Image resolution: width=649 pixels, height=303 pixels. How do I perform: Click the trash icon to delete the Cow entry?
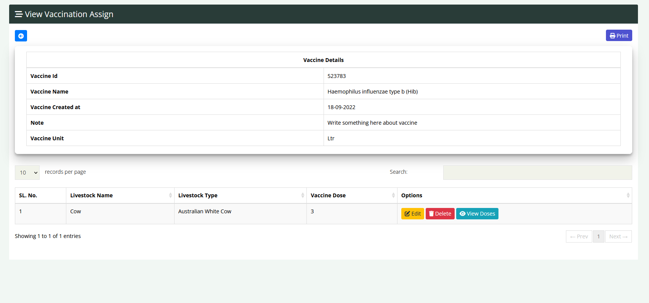pyautogui.click(x=431, y=214)
